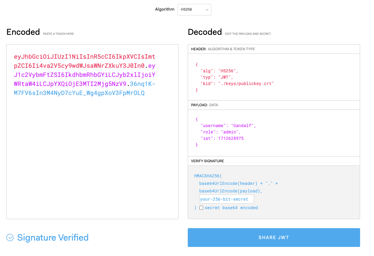Screen dimensions: 374x256
Task: Click the "secret base64 encoded" label text
Action: pos(231,208)
